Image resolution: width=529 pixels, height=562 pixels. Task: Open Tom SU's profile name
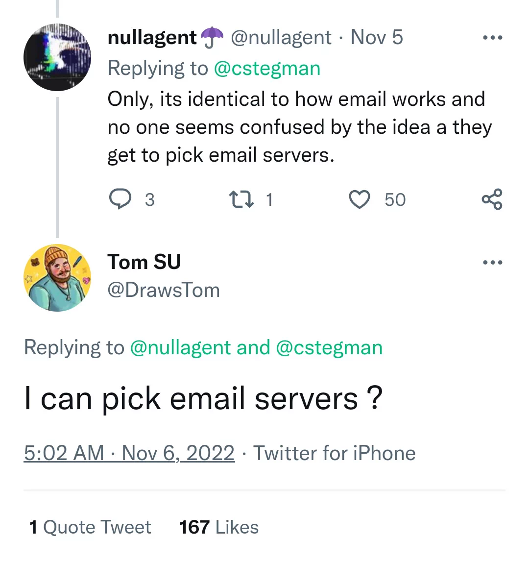click(144, 262)
